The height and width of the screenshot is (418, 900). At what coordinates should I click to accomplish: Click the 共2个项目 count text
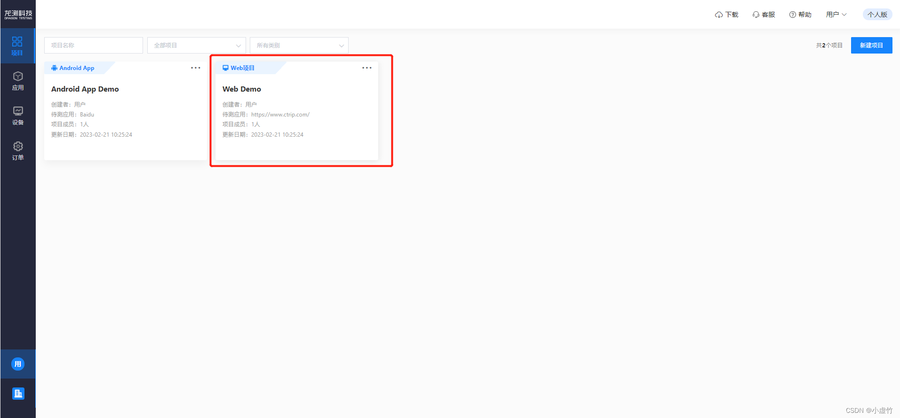tap(829, 46)
